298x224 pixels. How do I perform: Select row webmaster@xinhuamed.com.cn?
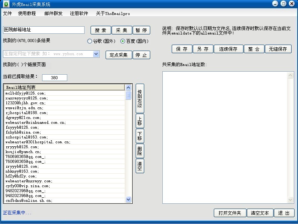[64, 122]
